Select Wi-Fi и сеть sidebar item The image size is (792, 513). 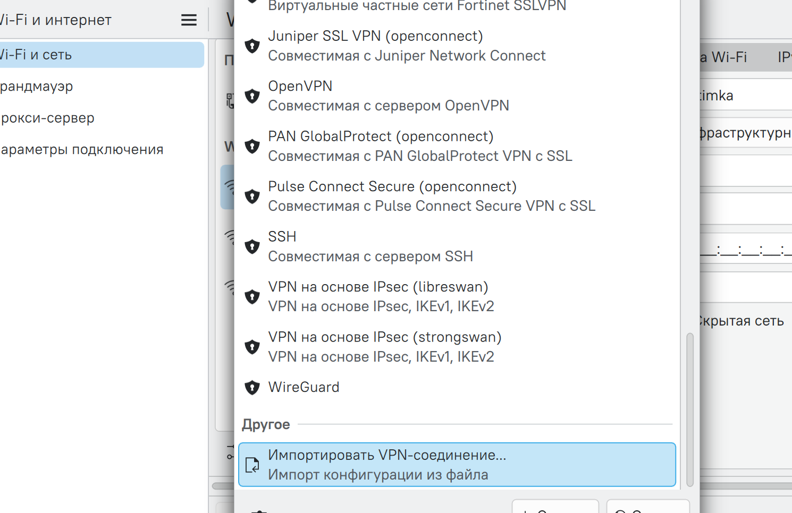coord(101,55)
